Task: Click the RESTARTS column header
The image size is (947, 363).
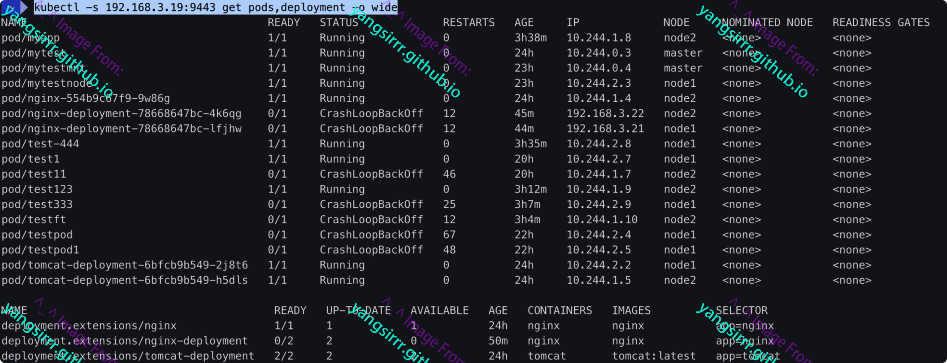Action: coord(469,22)
